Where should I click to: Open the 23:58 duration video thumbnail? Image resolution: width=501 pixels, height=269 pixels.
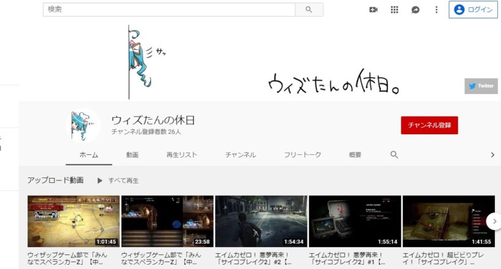pyautogui.click(x=167, y=221)
